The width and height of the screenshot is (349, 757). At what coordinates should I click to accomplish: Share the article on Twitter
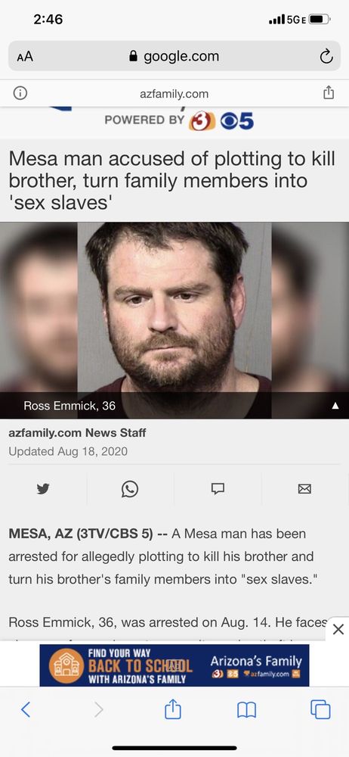[43, 489]
